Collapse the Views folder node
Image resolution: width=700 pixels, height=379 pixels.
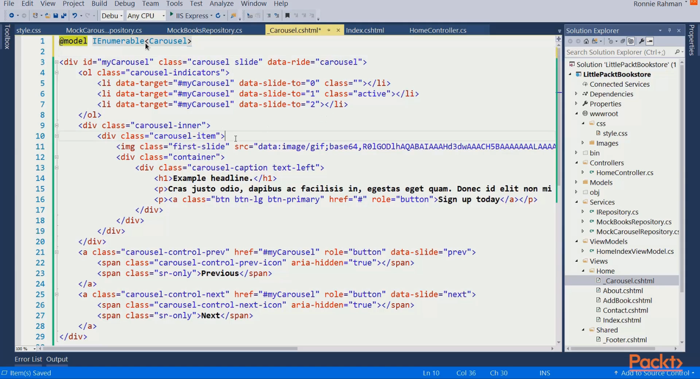click(x=576, y=261)
